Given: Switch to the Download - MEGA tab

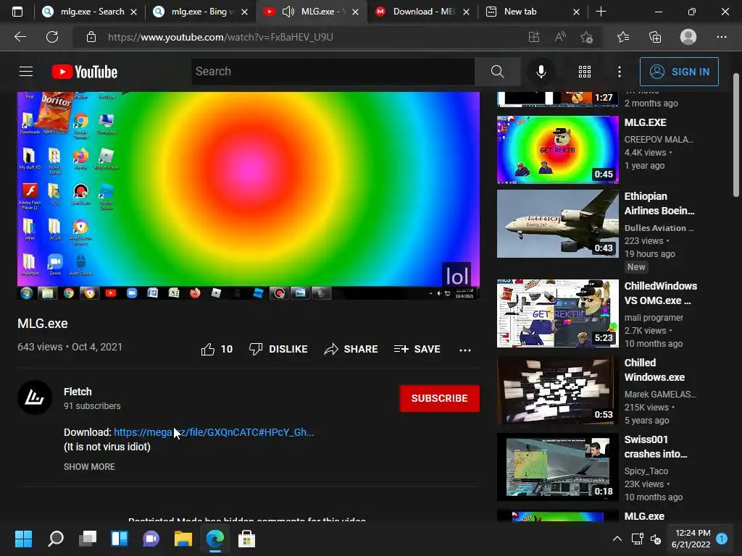Looking at the screenshot, I should coord(422,12).
